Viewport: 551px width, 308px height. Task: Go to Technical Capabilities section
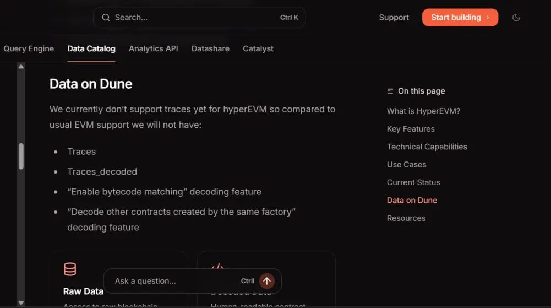click(427, 147)
